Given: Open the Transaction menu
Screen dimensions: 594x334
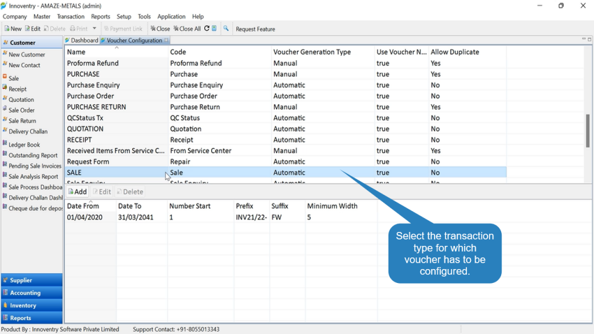Looking at the screenshot, I should [x=70, y=17].
